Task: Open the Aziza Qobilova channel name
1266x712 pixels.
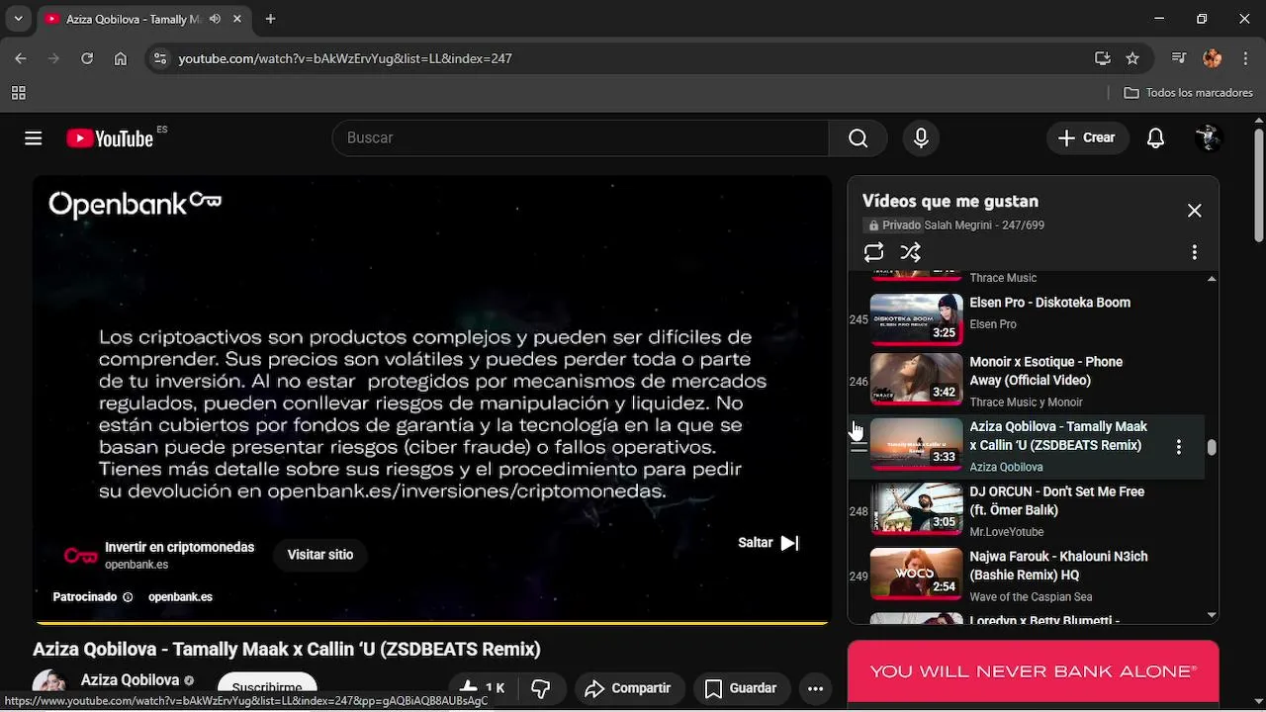Action: click(x=130, y=680)
